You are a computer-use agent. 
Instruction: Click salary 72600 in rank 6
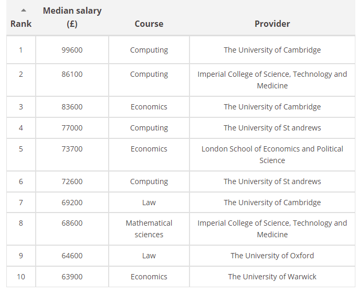tap(72, 181)
